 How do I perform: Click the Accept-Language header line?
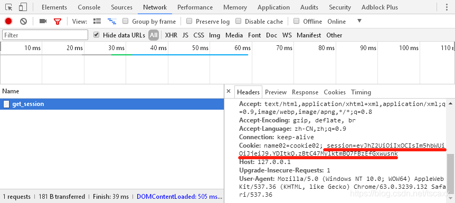(x=292, y=129)
